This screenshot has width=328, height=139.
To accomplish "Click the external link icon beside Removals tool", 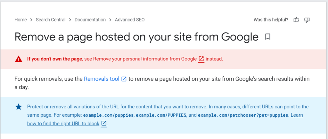I will point(124,79).
